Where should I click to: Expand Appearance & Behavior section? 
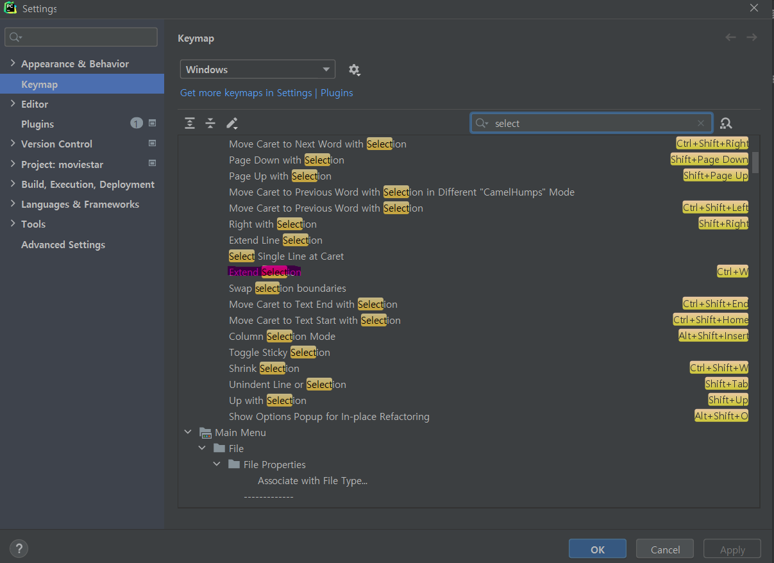(x=13, y=63)
